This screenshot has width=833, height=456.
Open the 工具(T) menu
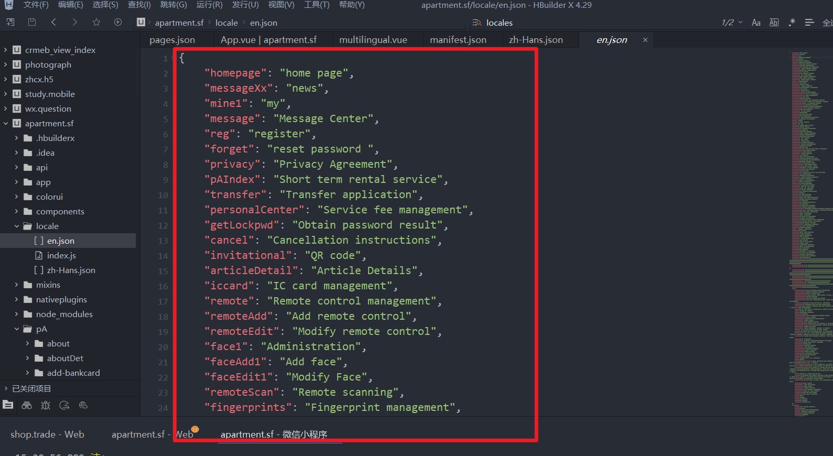pyautogui.click(x=317, y=5)
